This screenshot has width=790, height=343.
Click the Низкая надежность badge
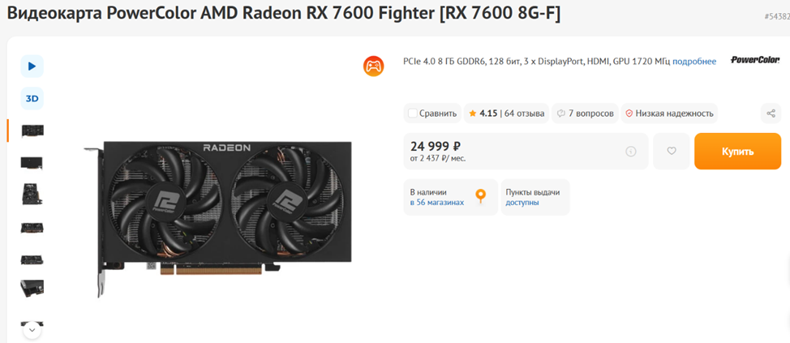[x=669, y=114]
